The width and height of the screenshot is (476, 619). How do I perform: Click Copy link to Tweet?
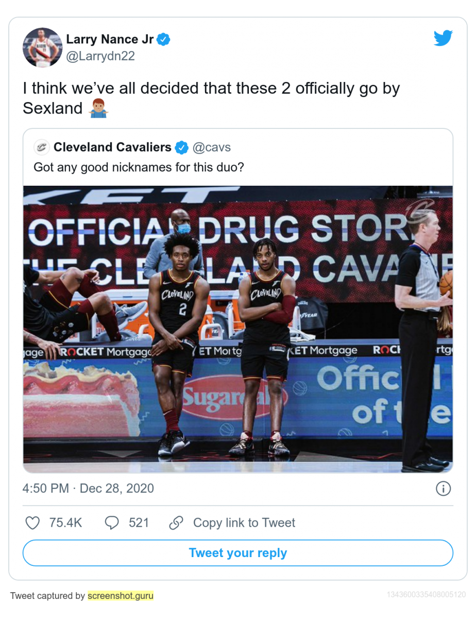[x=244, y=523]
